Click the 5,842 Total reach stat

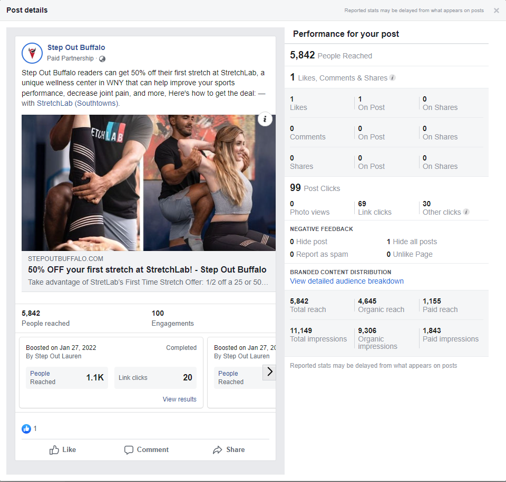[308, 305]
